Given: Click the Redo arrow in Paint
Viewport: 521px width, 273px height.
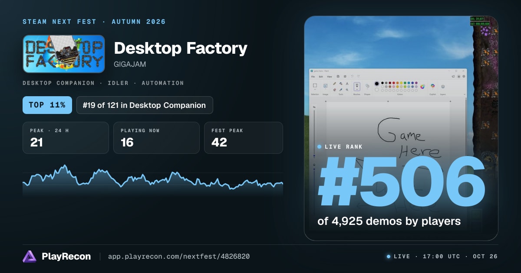Looking at the screenshot, I should (358, 76).
